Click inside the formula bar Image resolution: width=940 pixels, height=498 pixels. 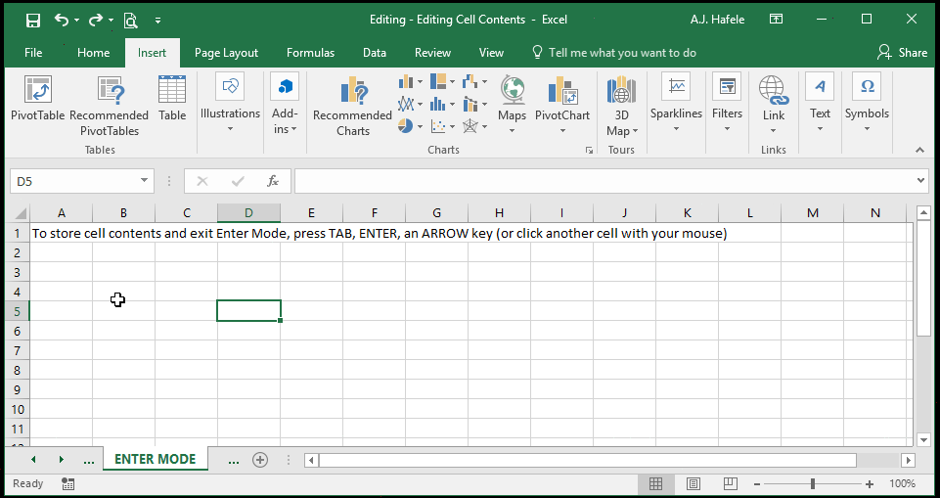[x=604, y=181]
